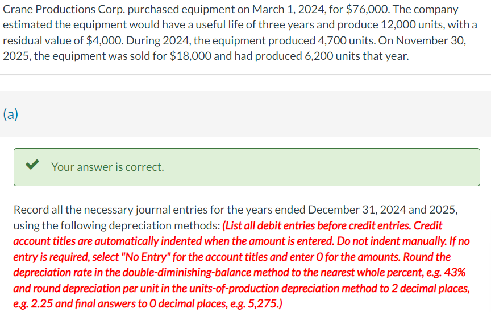Click the "Crane Productions Corp." company name
491x312 pixels.
[64, 10]
